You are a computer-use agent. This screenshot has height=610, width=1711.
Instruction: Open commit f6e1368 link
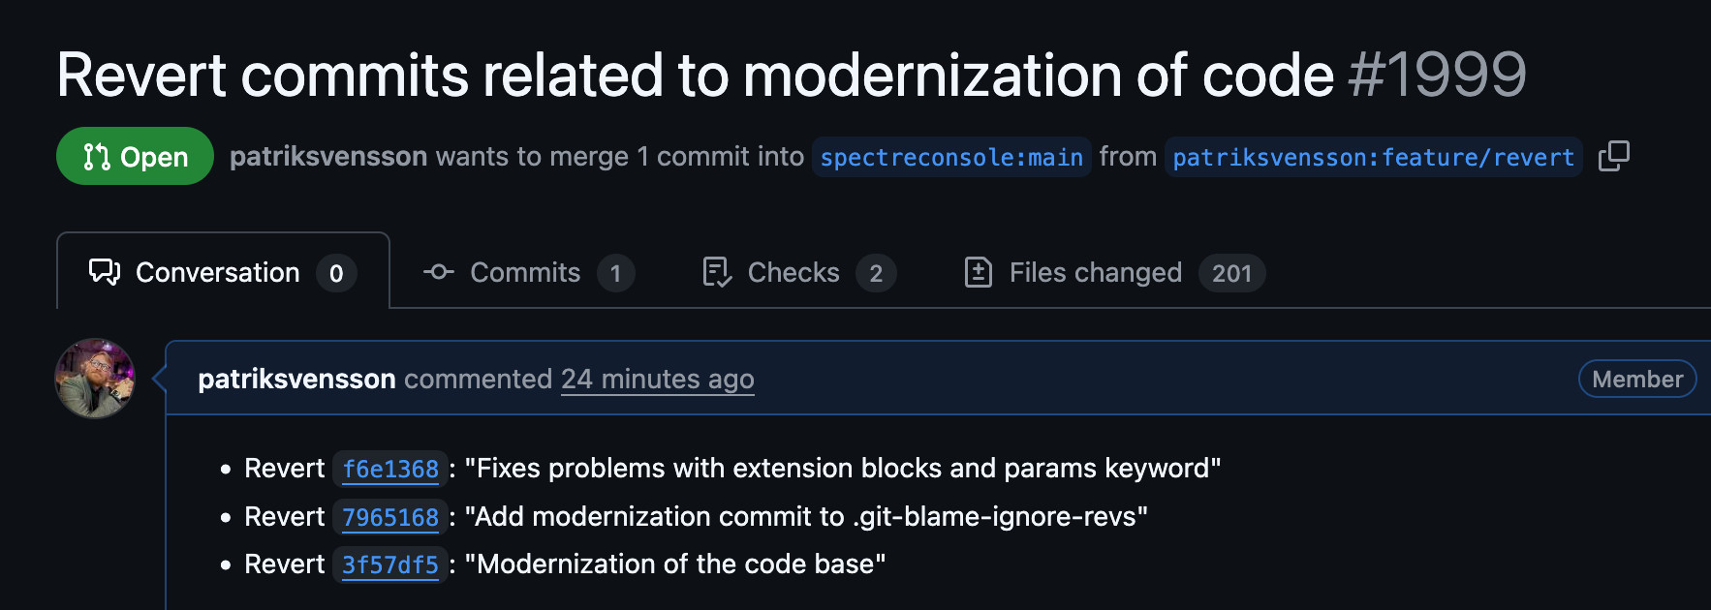[x=390, y=470]
